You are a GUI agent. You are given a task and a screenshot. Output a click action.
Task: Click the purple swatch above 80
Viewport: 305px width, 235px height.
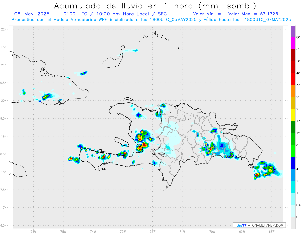(293, 31)
